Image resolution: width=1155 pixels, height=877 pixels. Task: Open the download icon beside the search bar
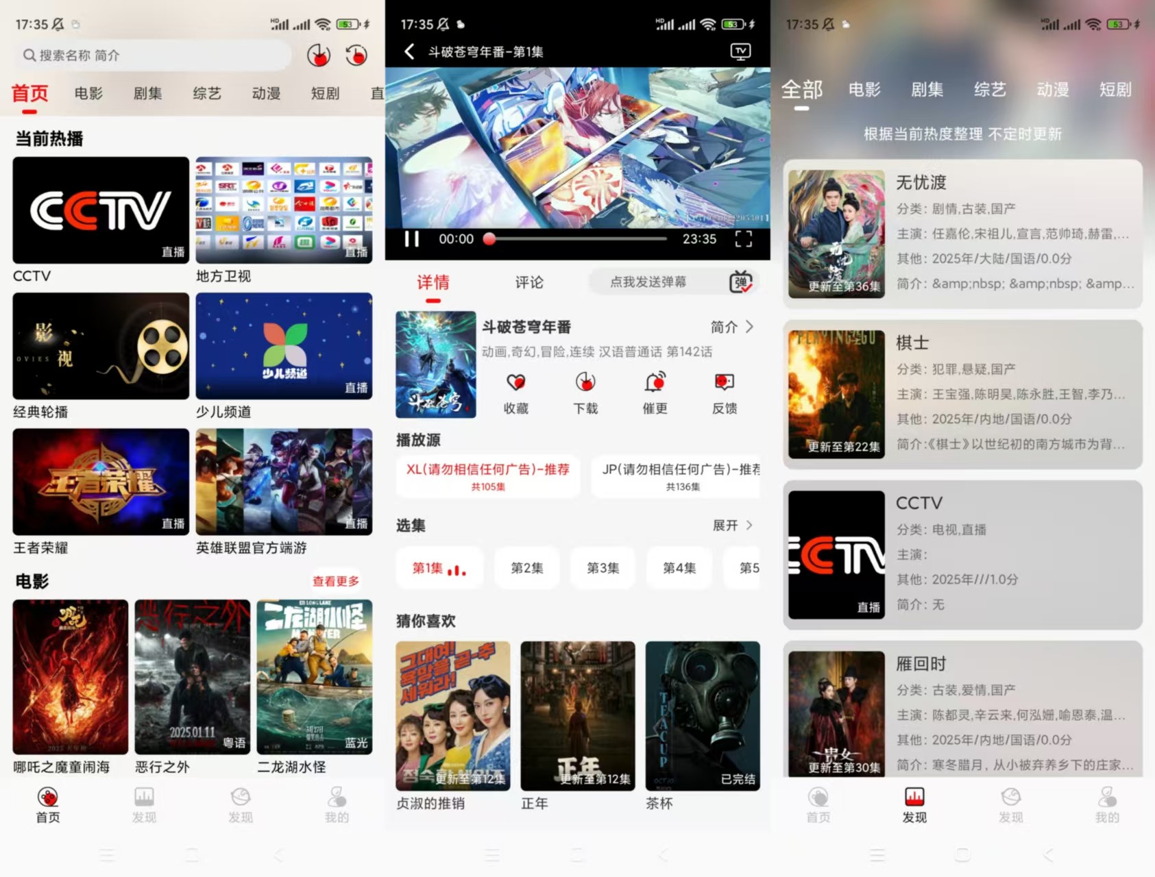318,55
